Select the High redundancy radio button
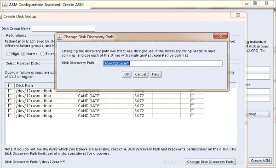This screenshot has width=276, height=168. coord(8,54)
